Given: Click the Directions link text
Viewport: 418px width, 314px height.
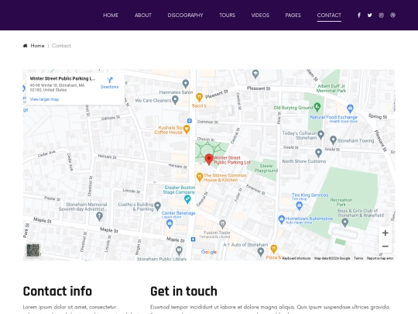Looking at the screenshot, I should pos(110,87).
